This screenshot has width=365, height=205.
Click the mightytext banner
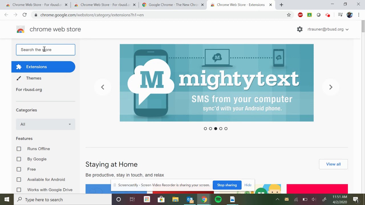click(x=217, y=83)
